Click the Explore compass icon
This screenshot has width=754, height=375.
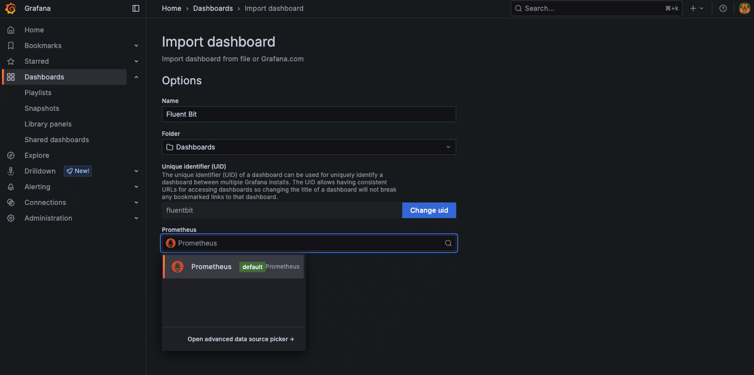11,155
